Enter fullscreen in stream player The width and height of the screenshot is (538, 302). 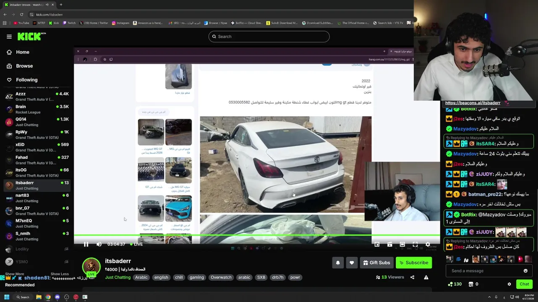click(415, 244)
